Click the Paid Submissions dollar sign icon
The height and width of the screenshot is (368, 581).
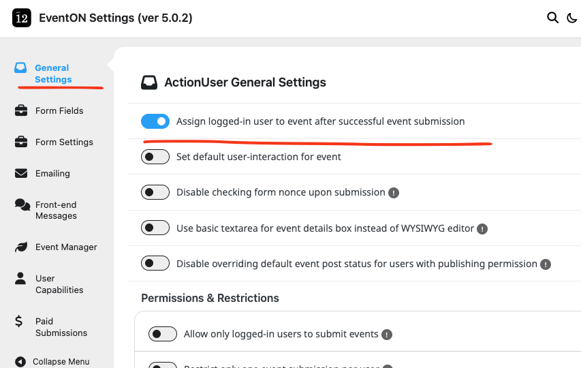point(19,321)
